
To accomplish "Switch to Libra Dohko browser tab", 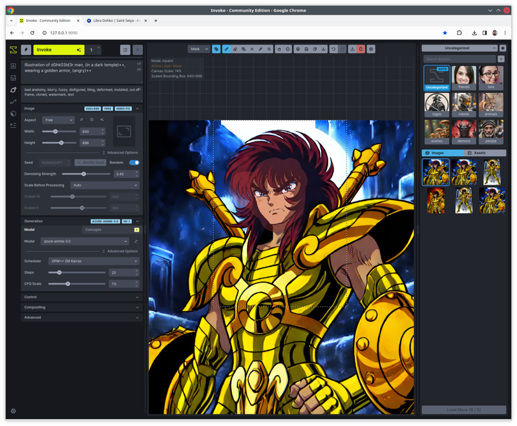I will coord(116,21).
